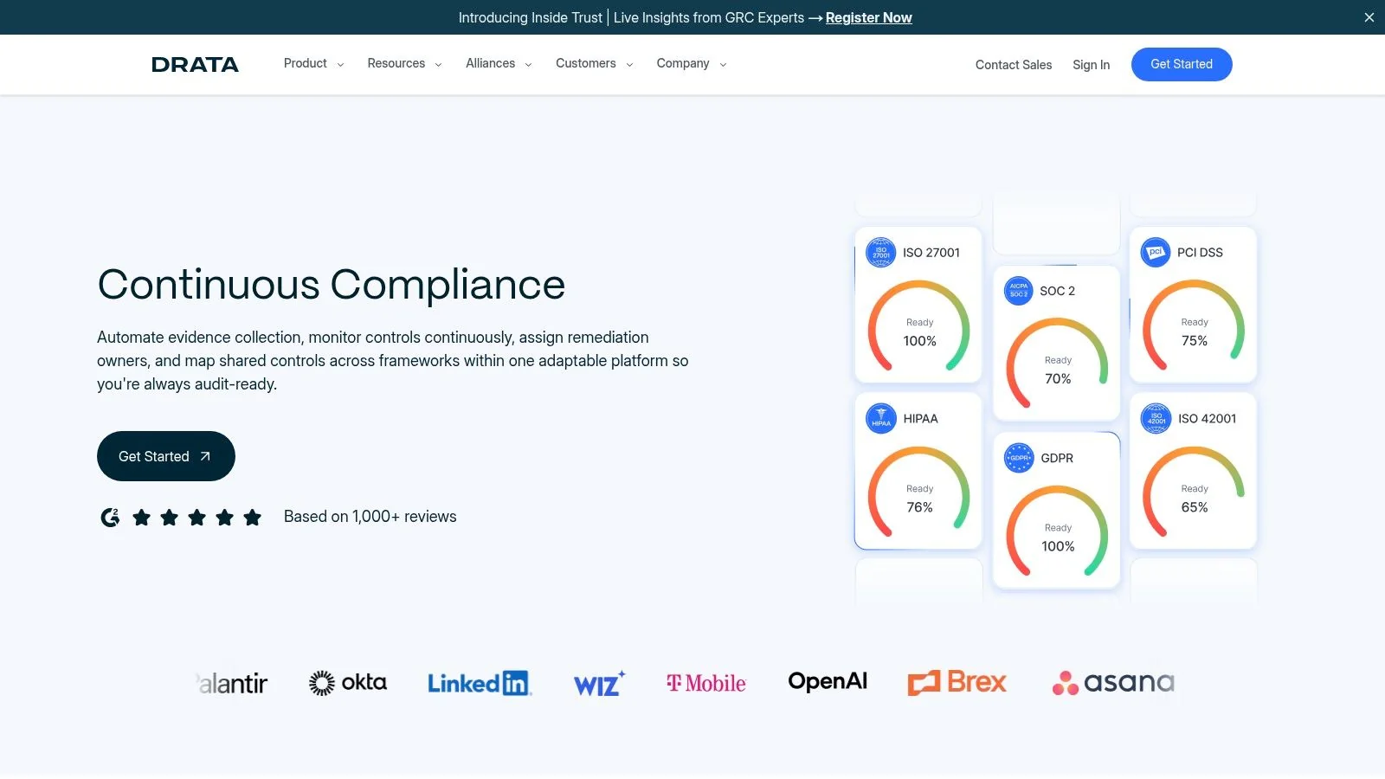This screenshot has height=779, width=1385.
Task: Click the HIPAA badge icon
Action: (880, 418)
